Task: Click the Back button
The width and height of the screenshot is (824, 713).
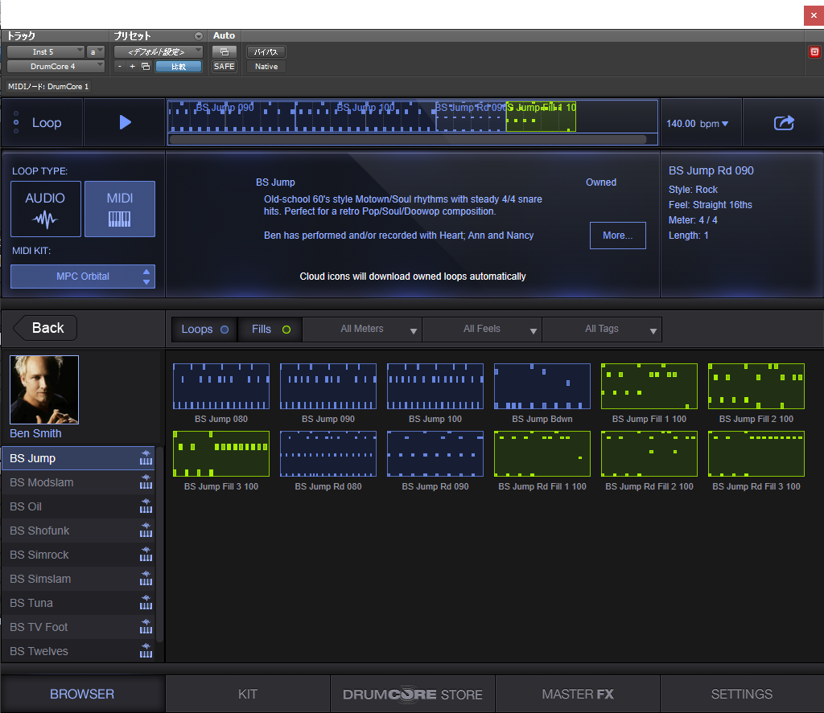Action: (x=45, y=328)
